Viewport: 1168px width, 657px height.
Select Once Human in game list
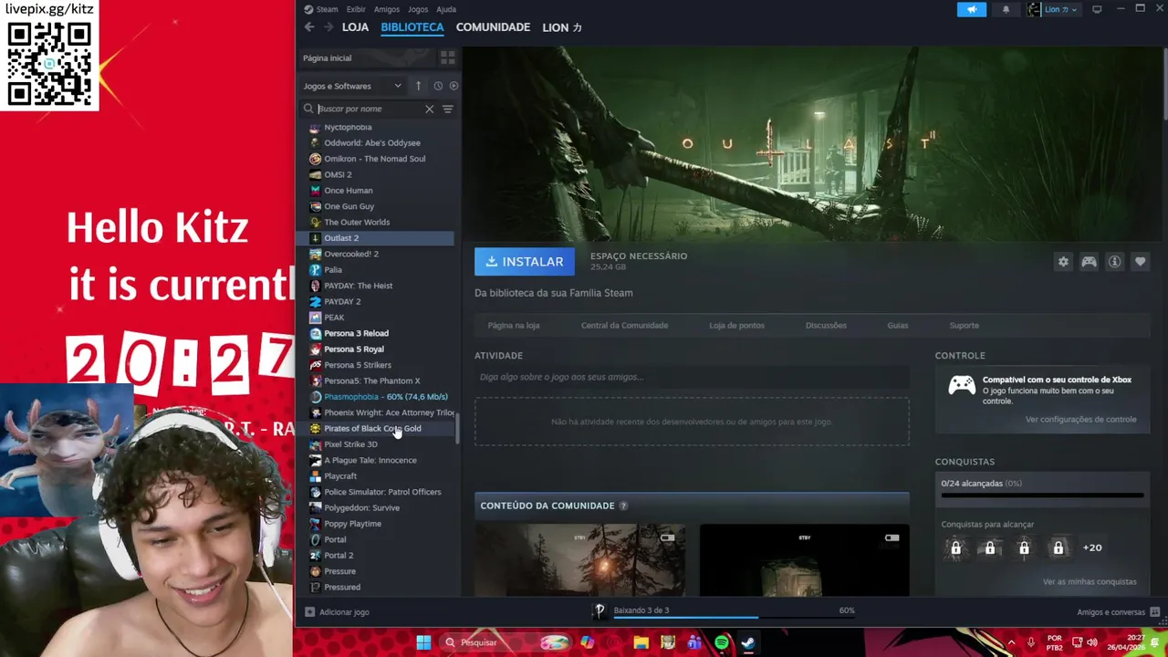coord(374,191)
